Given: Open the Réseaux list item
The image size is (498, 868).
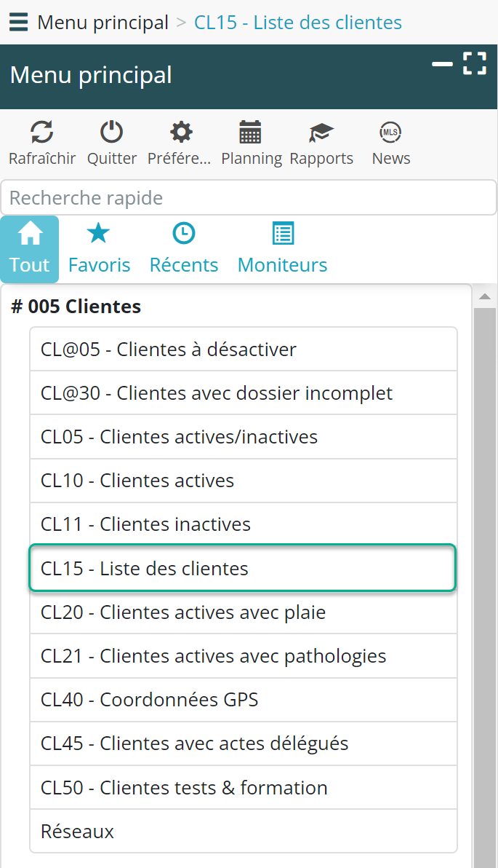Looking at the screenshot, I should [243, 831].
